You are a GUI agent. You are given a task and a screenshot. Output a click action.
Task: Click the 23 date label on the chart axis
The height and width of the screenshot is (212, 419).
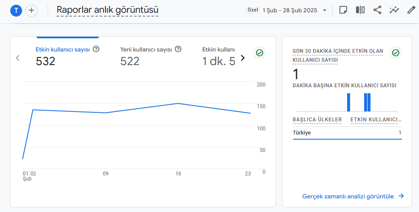(248, 174)
